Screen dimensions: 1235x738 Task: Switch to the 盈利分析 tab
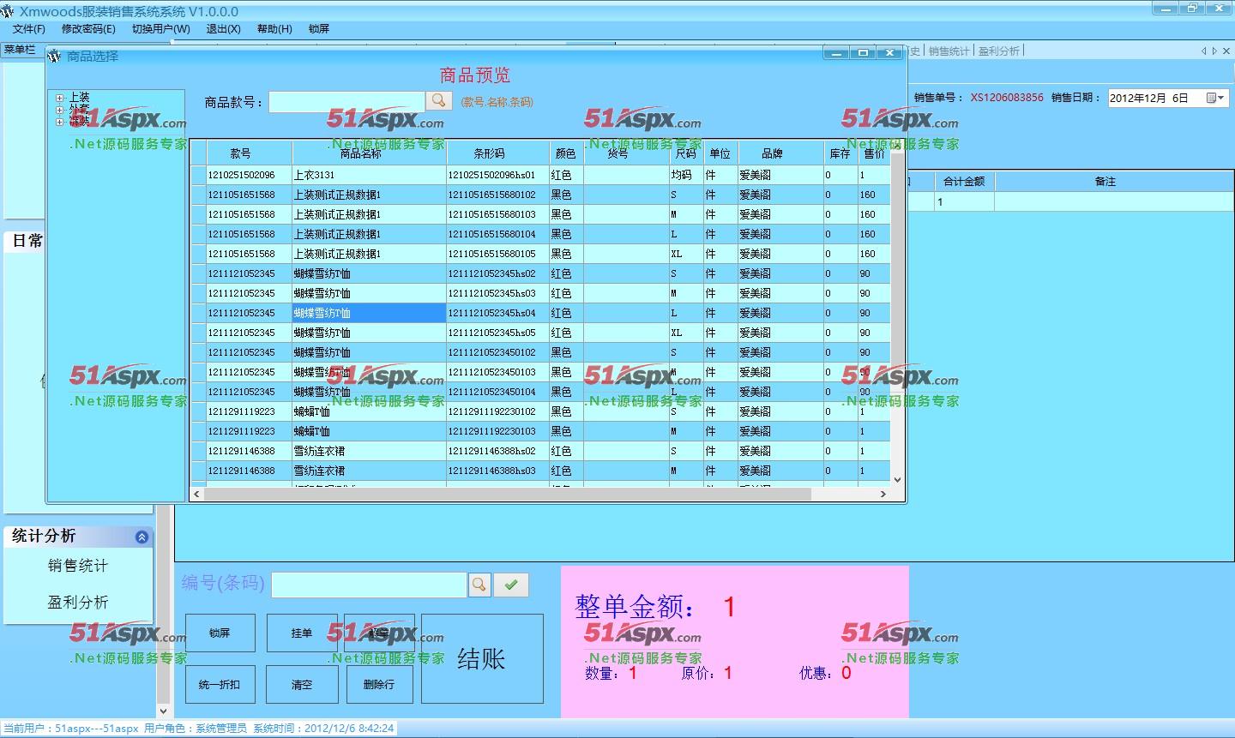(x=999, y=51)
